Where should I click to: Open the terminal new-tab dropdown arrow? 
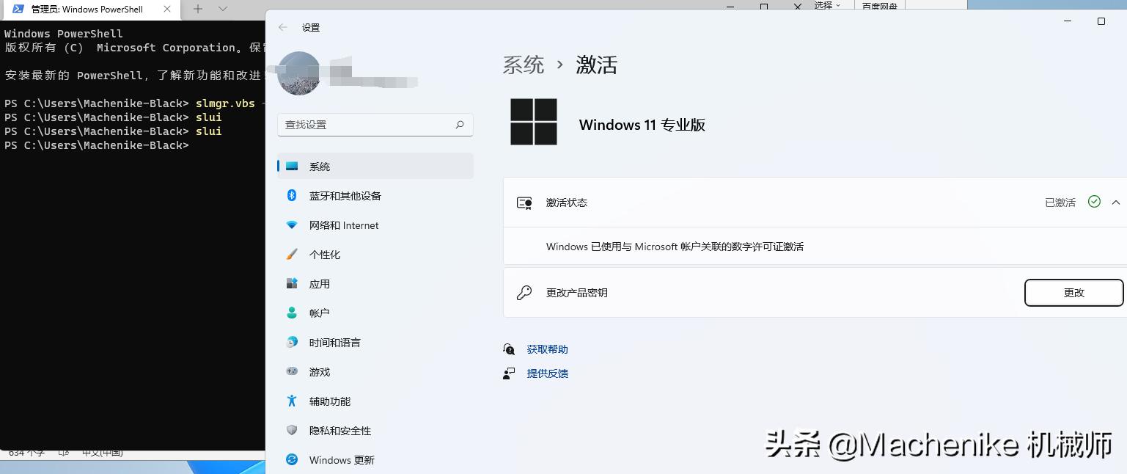pyautogui.click(x=222, y=10)
